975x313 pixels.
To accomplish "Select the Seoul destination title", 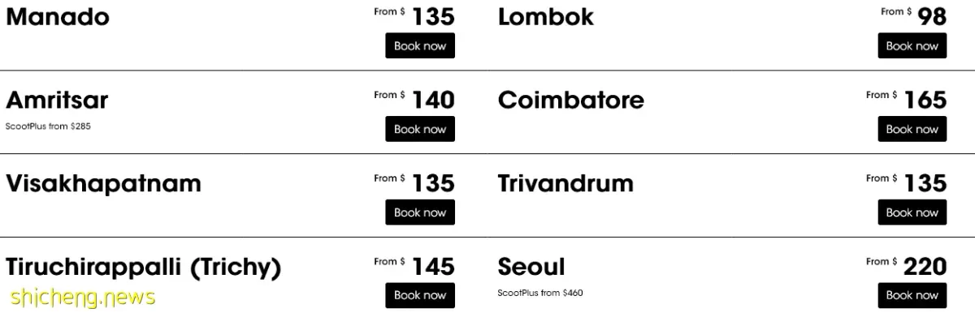I will (x=531, y=267).
